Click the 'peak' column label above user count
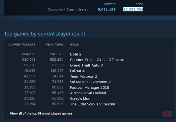The image size is (176, 122). 139,4
